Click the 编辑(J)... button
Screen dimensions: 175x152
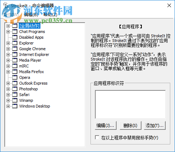pos(106,125)
